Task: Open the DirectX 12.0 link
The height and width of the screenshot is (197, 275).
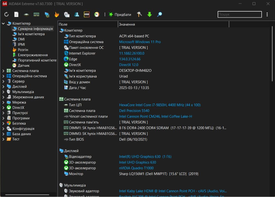Action: point(129,65)
